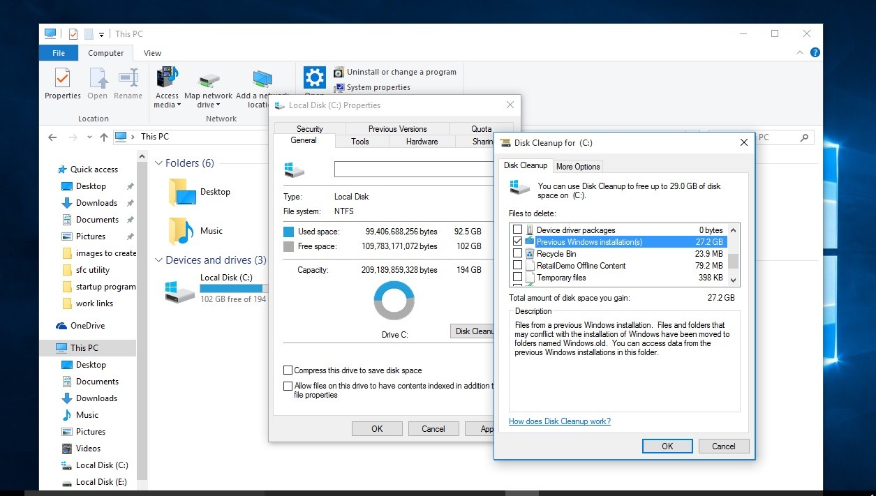Toggle Allow files indexed checkbox
This screenshot has width=876, height=496.
(288, 386)
